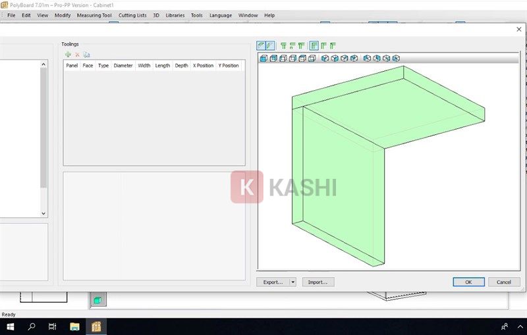Select the last green corner-joint icon
This screenshot has width=527, height=335.
[333, 45]
